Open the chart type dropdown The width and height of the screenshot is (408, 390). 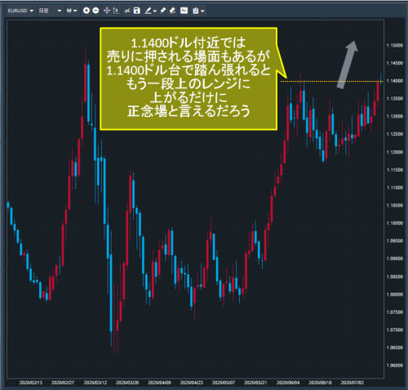coord(72,11)
